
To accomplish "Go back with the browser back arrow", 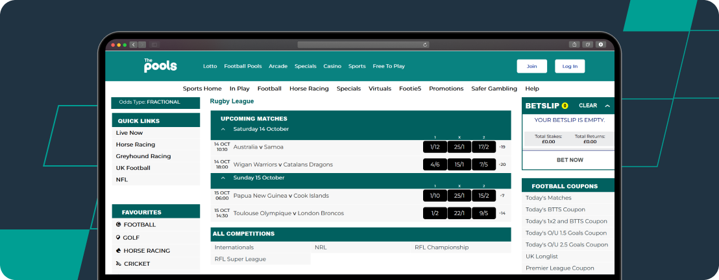I will point(134,45).
